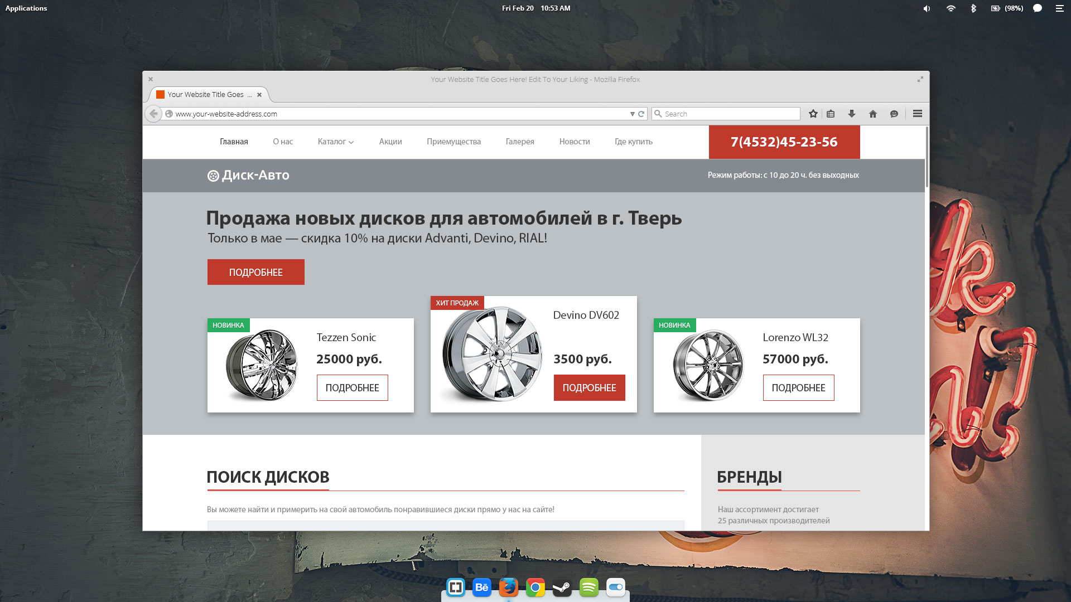The width and height of the screenshot is (1071, 602).
Task: Click ПОДРОБНЕЕ under Devino DV602
Action: point(589,387)
